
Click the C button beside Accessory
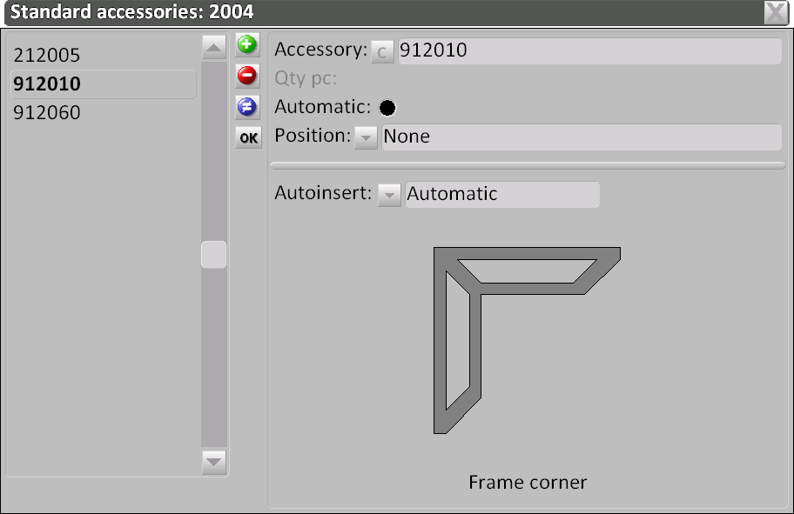pos(382,51)
